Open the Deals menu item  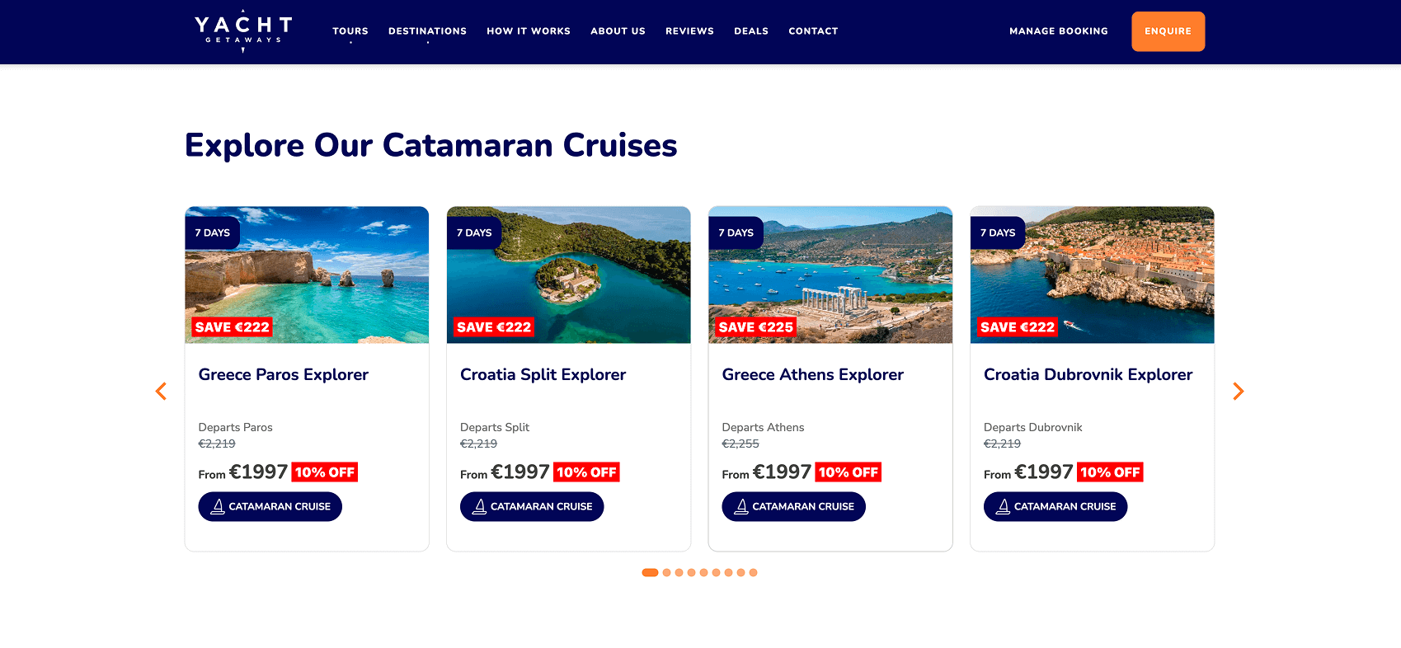751,31
